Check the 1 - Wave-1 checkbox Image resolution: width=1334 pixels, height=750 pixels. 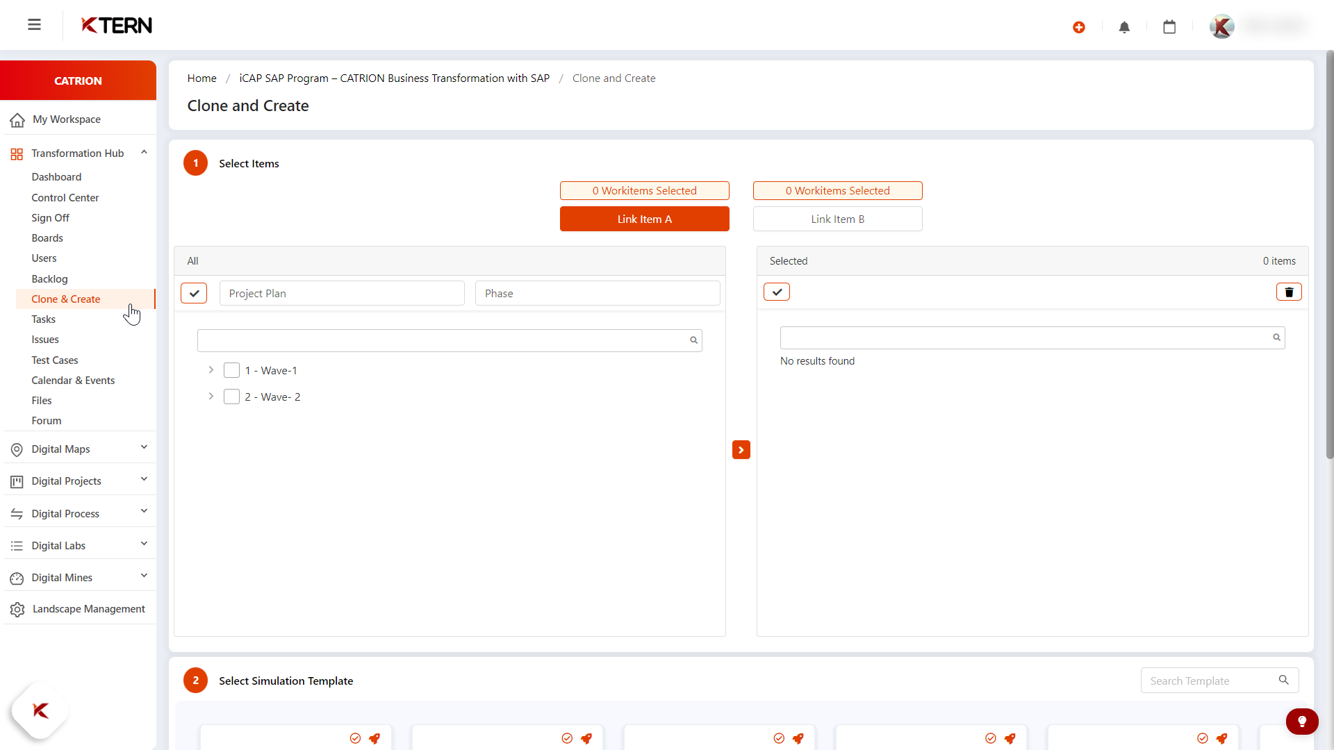pos(231,371)
